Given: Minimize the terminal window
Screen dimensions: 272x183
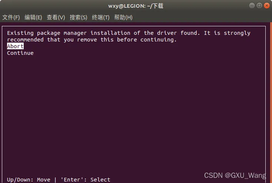Looking at the screenshot, I should (252, 6).
